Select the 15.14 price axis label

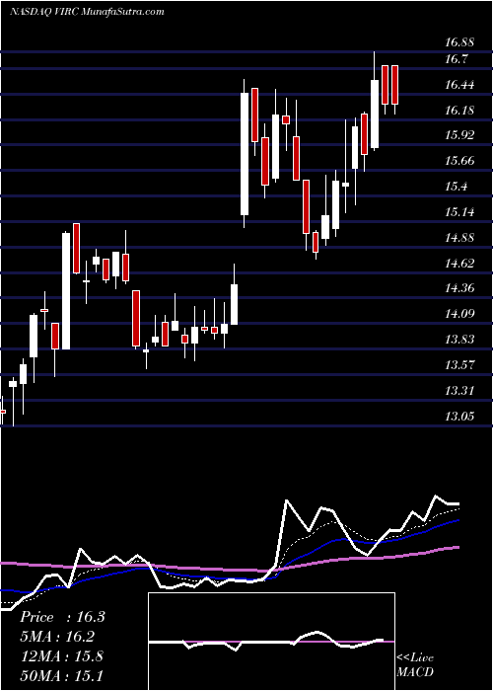point(459,212)
